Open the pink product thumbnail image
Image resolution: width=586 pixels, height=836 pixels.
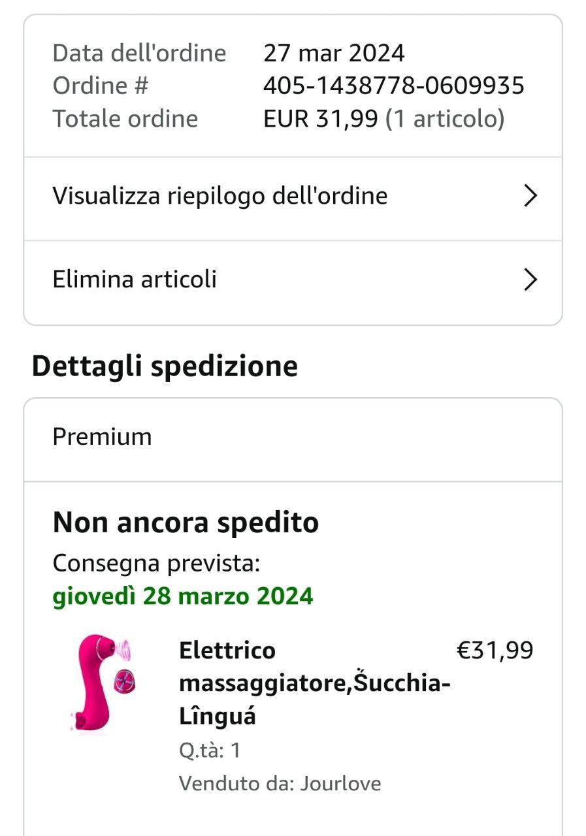[x=103, y=683]
